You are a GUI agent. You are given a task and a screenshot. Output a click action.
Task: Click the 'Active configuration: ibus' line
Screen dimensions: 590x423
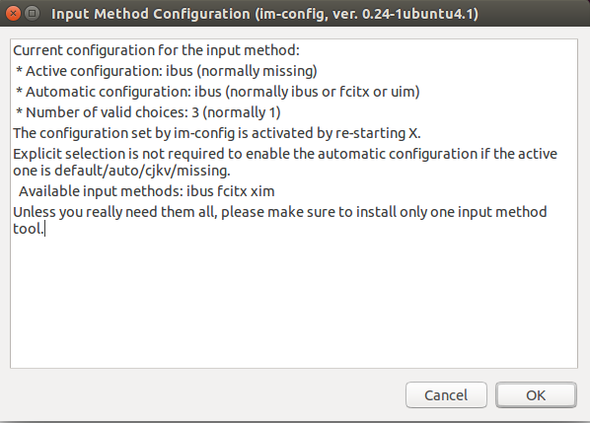tap(167, 71)
